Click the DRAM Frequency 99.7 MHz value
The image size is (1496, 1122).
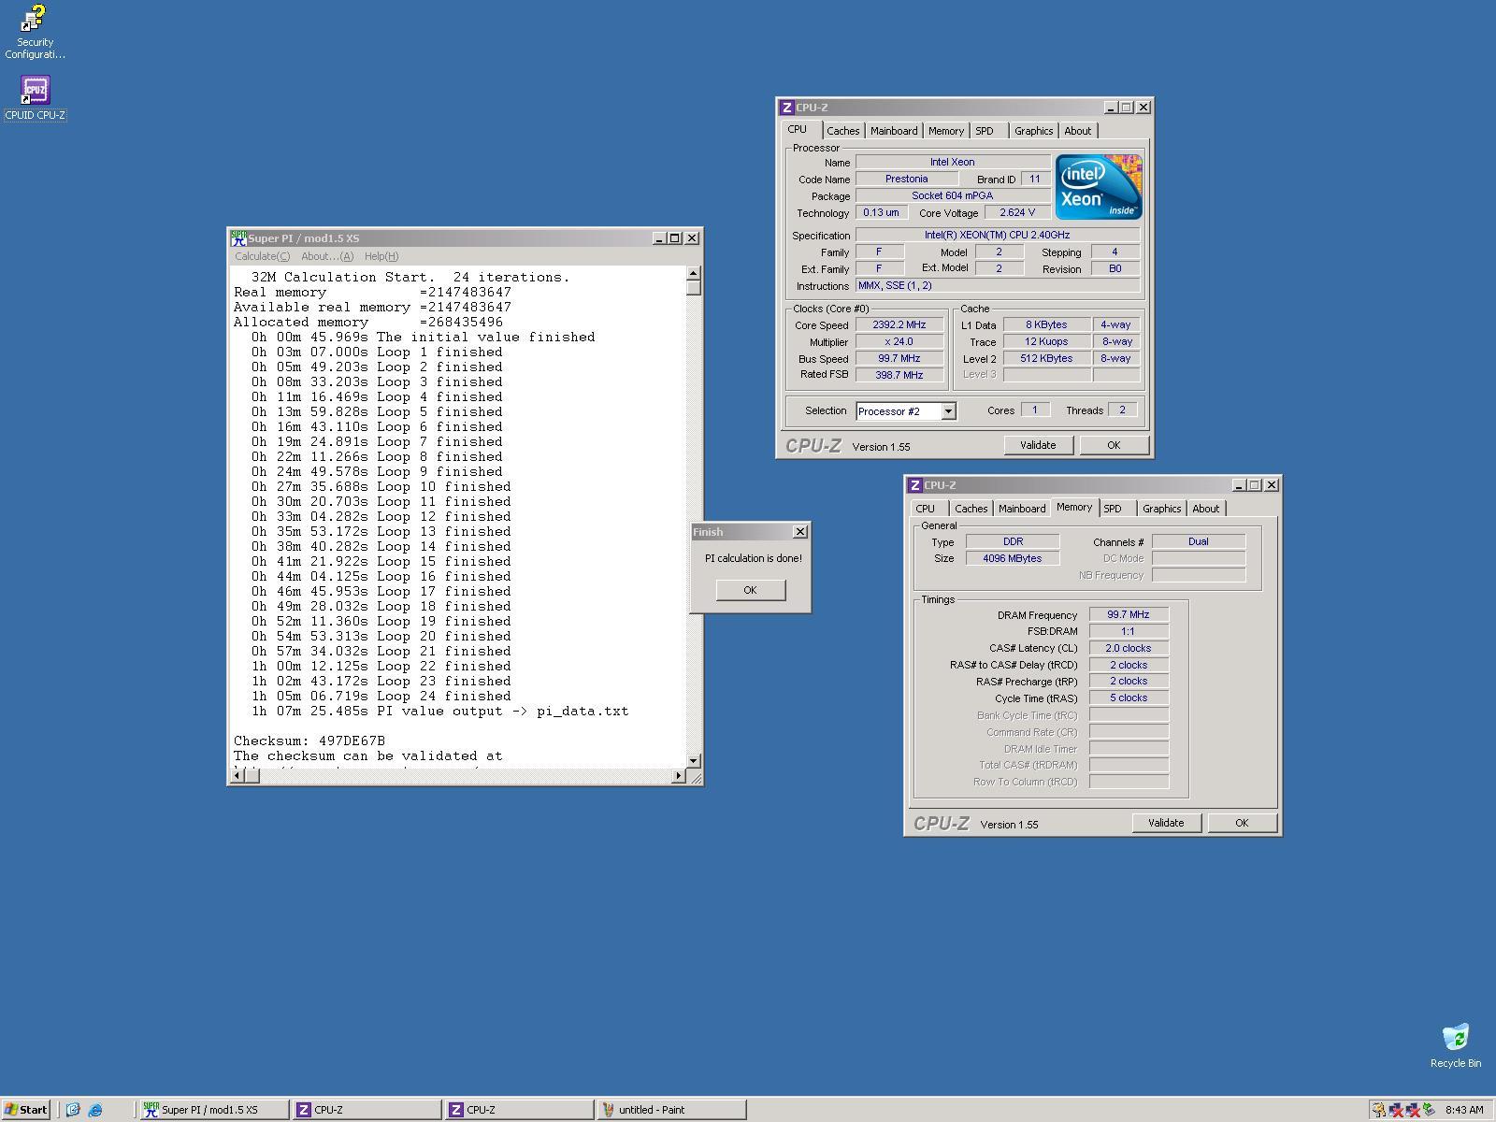click(x=1129, y=615)
